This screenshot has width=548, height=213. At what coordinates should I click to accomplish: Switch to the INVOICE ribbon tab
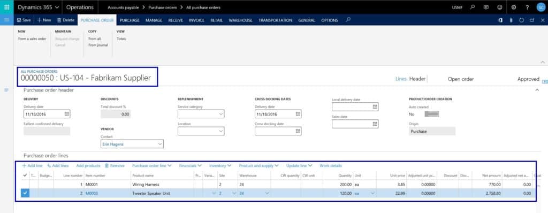pyautogui.click(x=197, y=20)
